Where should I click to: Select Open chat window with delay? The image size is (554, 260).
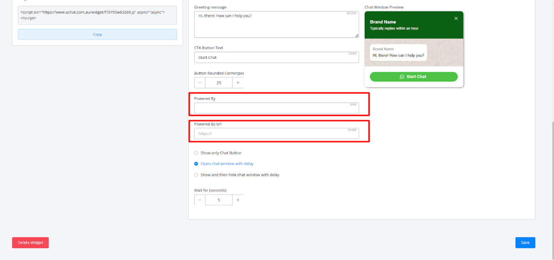(196, 164)
